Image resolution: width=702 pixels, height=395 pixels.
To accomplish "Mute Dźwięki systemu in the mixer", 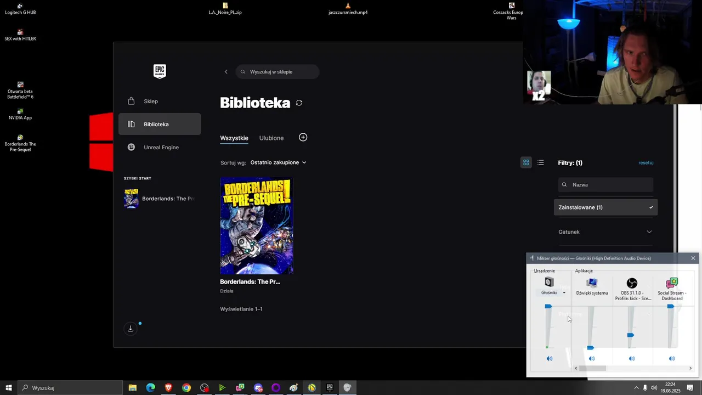I will click(592, 359).
